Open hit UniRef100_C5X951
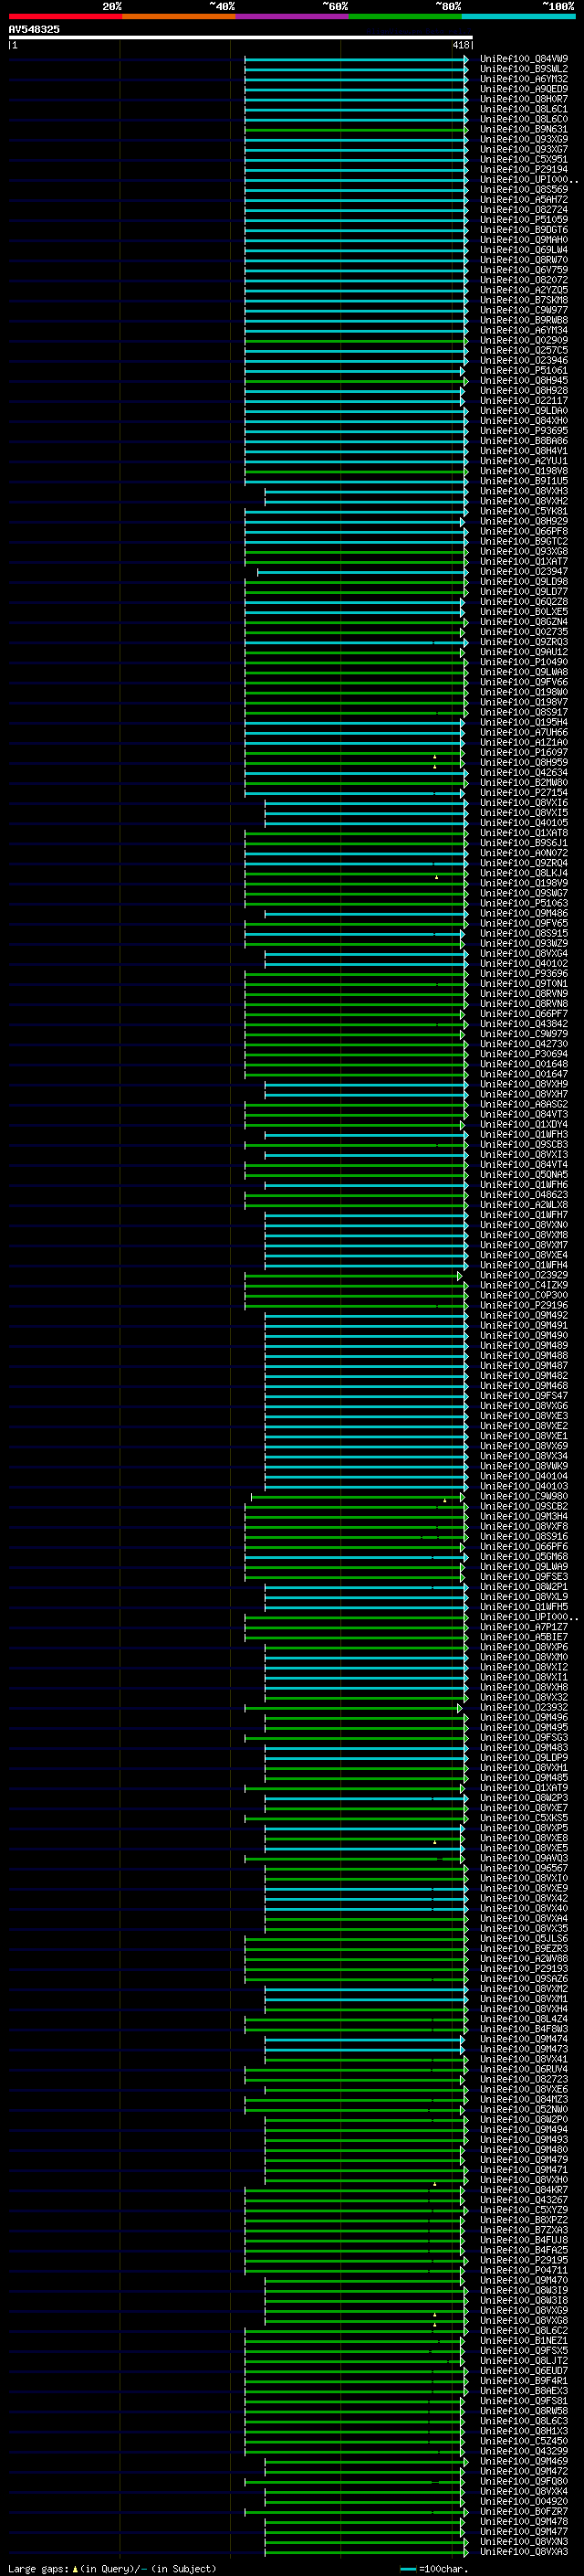Image resolution: width=584 pixels, height=2576 pixels. 524,159
